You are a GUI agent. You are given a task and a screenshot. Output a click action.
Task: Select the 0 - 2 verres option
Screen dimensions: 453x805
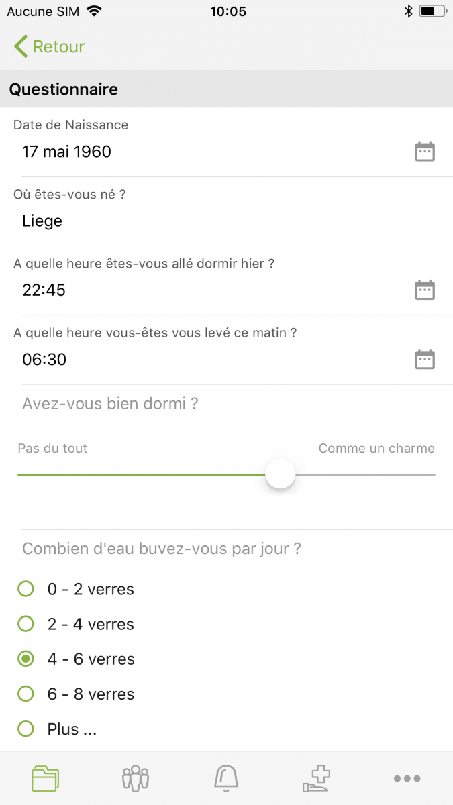click(26, 589)
